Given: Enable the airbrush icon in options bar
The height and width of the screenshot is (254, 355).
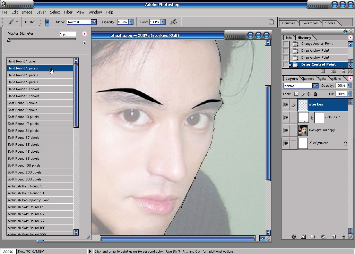Looking at the screenshot, I should (x=174, y=22).
